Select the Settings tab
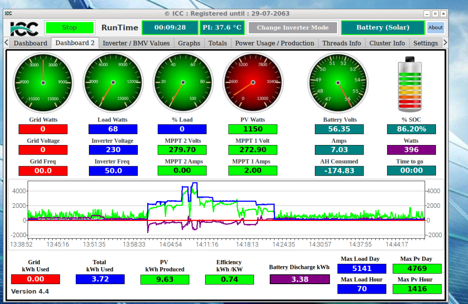 point(426,43)
